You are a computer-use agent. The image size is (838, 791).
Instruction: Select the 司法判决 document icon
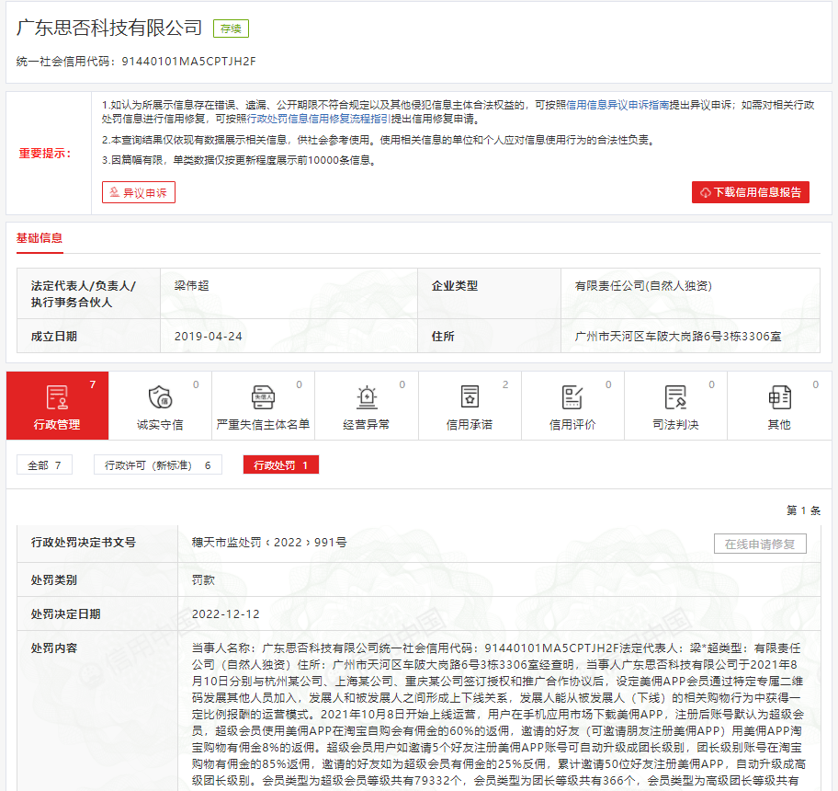click(675, 398)
